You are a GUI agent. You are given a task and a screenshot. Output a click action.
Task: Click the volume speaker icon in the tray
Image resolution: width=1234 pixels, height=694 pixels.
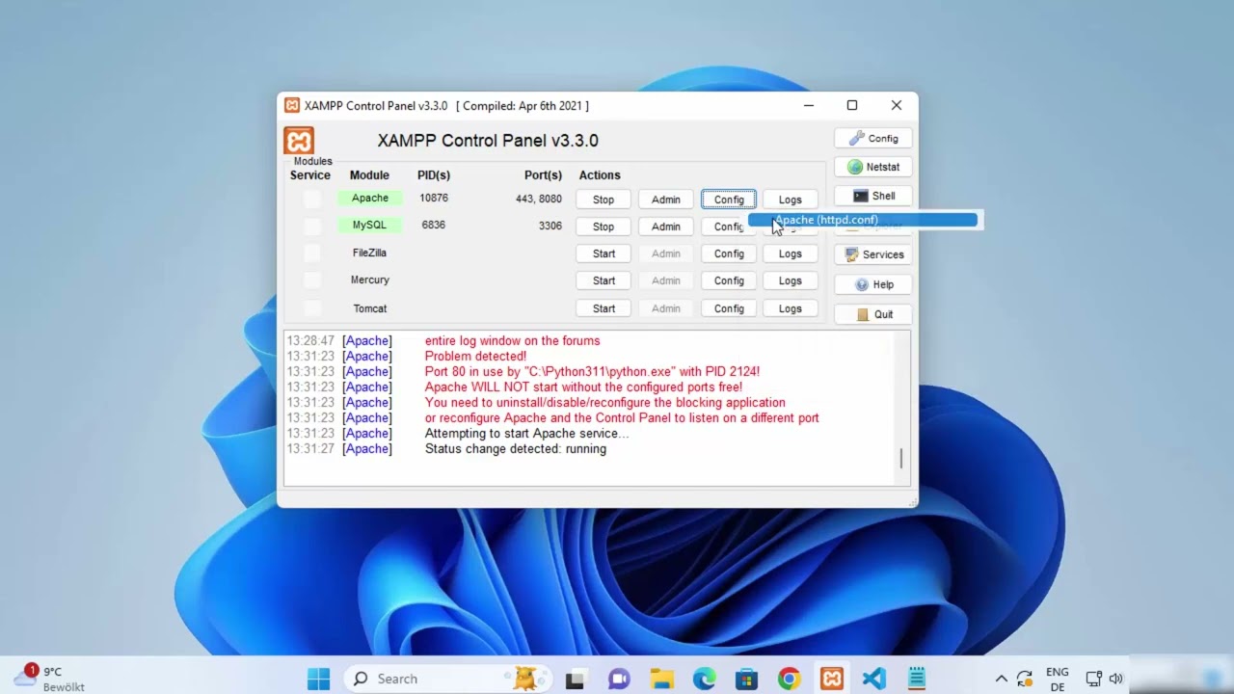[1115, 679]
